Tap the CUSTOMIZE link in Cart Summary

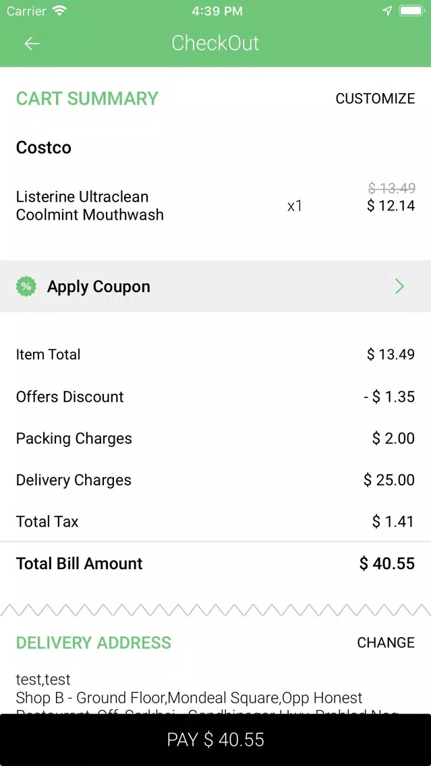pos(375,98)
